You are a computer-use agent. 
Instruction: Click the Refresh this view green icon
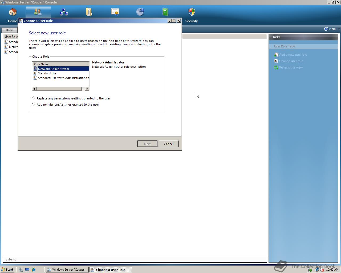(276, 67)
